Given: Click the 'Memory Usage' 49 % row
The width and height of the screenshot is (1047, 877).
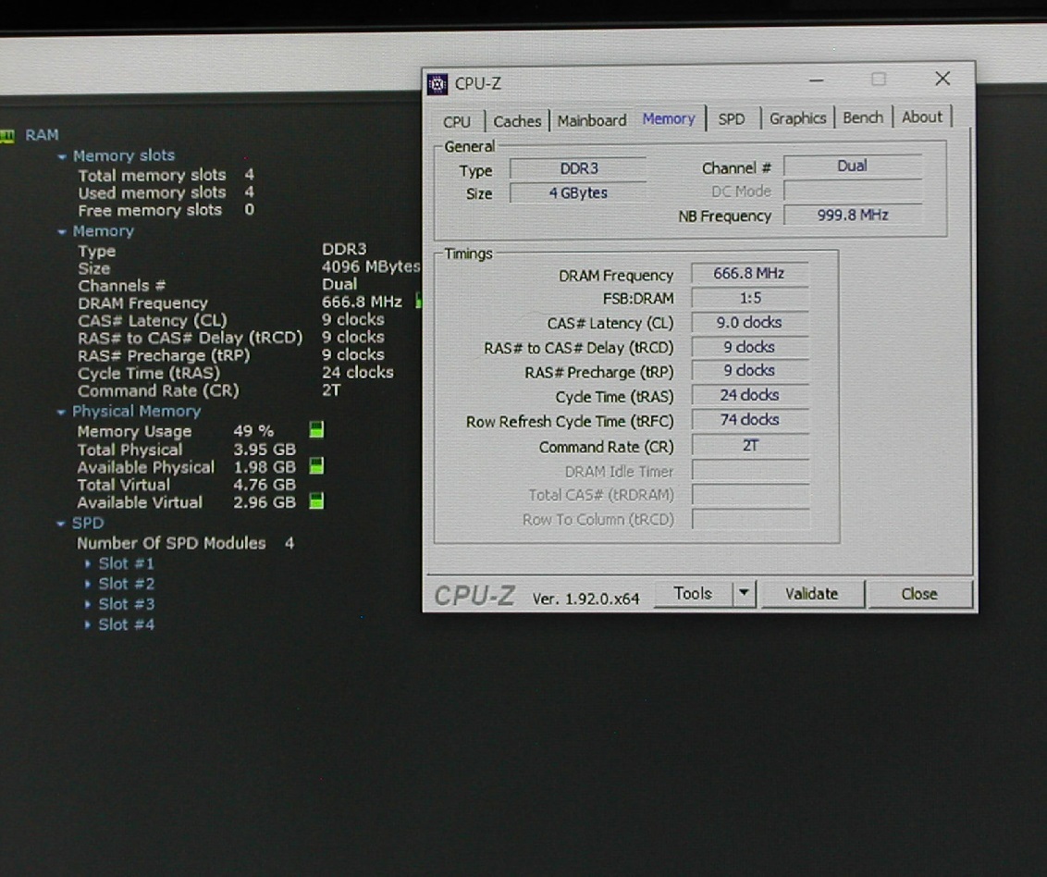Looking at the screenshot, I should tap(175, 431).
